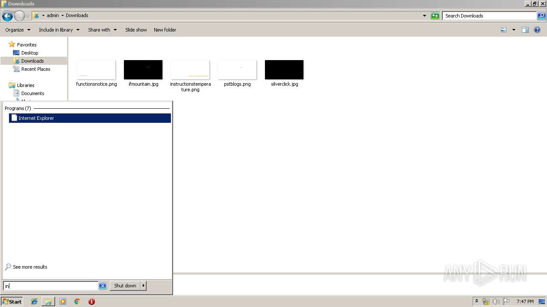The image size is (547, 307).
Task: Show hidden tray icons arrow
Action: (x=476, y=301)
